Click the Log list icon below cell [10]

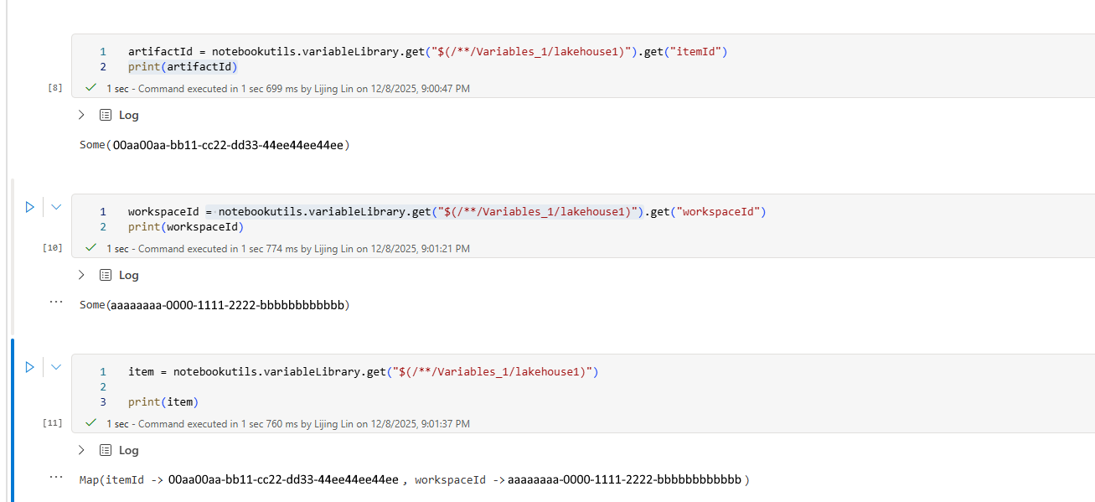pos(106,275)
